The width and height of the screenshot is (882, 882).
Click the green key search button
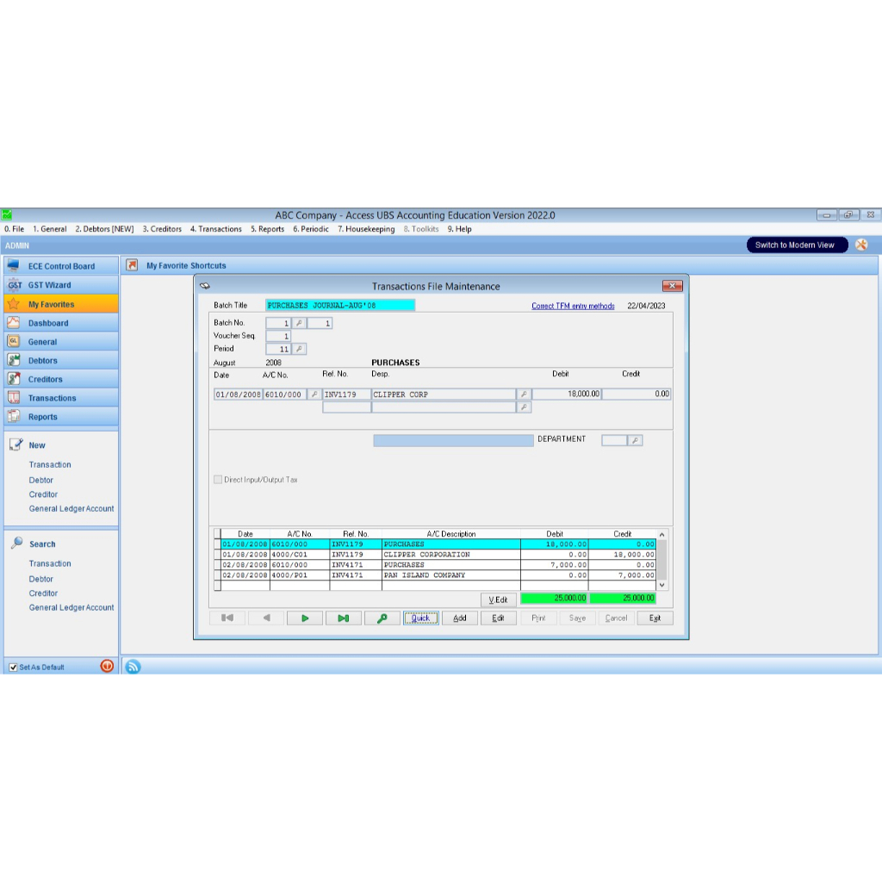pyautogui.click(x=382, y=618)
